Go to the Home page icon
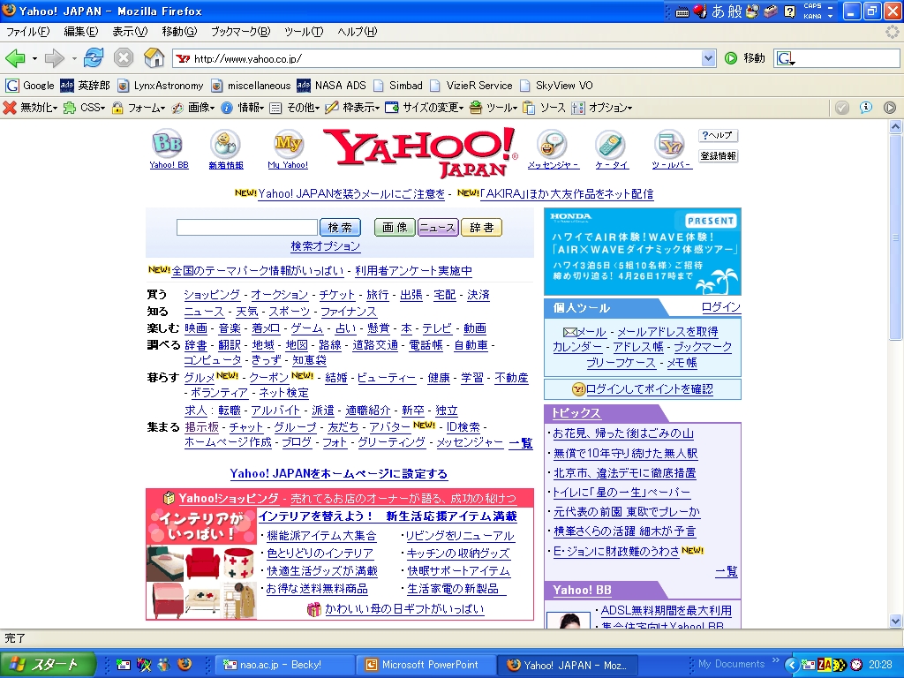The width and height of the screenshot is (904, 678). 154,57
